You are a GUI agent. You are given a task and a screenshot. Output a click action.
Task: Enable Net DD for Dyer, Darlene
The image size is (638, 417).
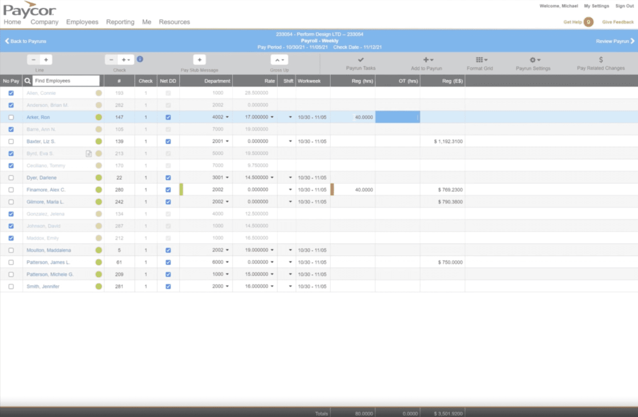[x=168, y=177]
